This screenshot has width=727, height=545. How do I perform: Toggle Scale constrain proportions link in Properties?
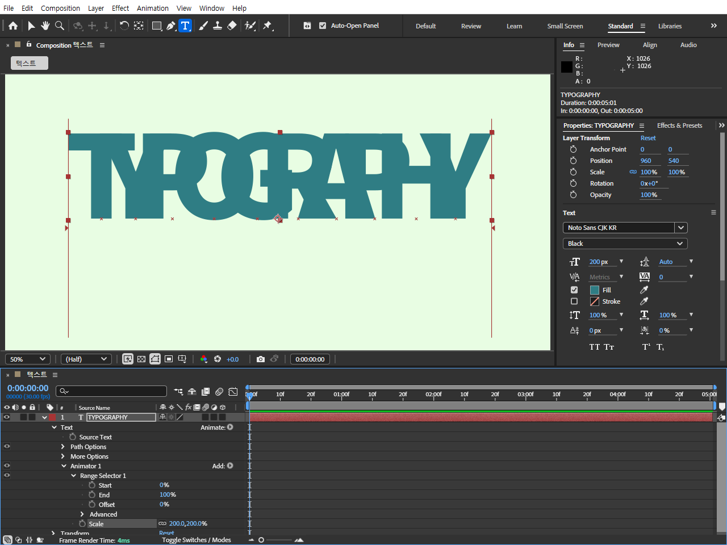pos(633,172)
